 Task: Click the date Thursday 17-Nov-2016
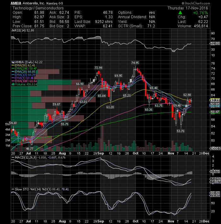pyautogui.click(x=188, y=8)
